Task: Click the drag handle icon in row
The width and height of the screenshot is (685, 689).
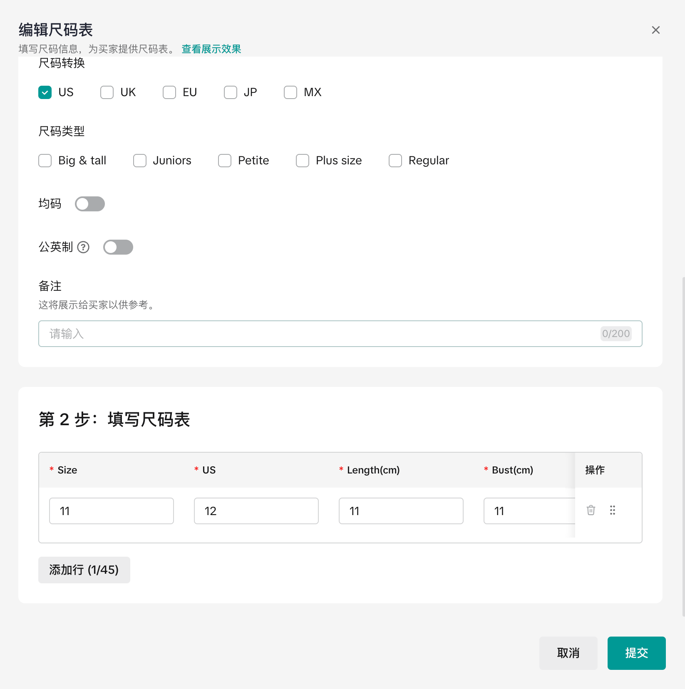Action: [612, 510]
